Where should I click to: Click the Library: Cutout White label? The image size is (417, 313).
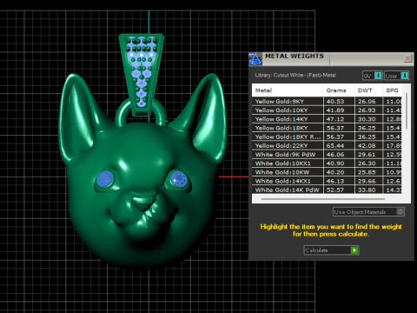point(295,76)
